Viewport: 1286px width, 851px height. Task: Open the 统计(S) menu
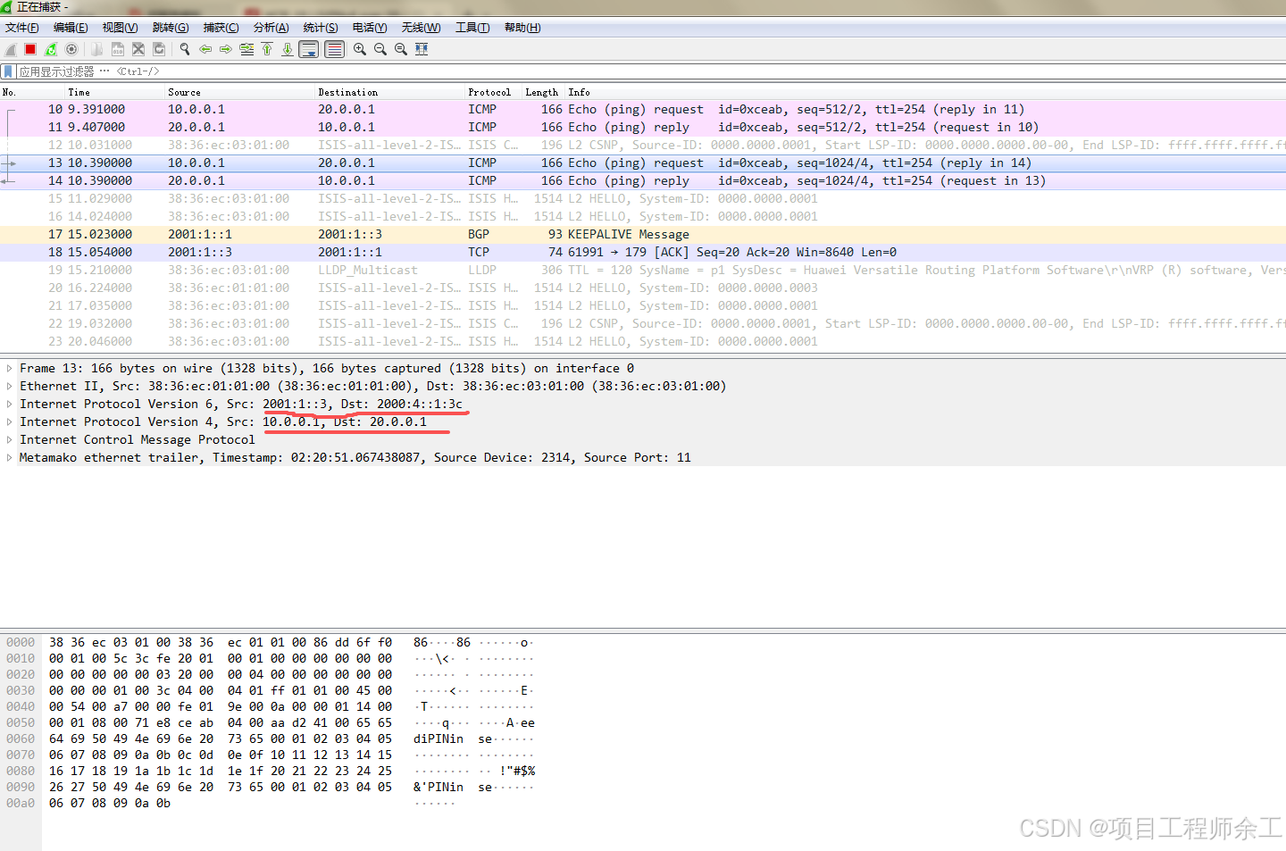[x=321, y=28]
